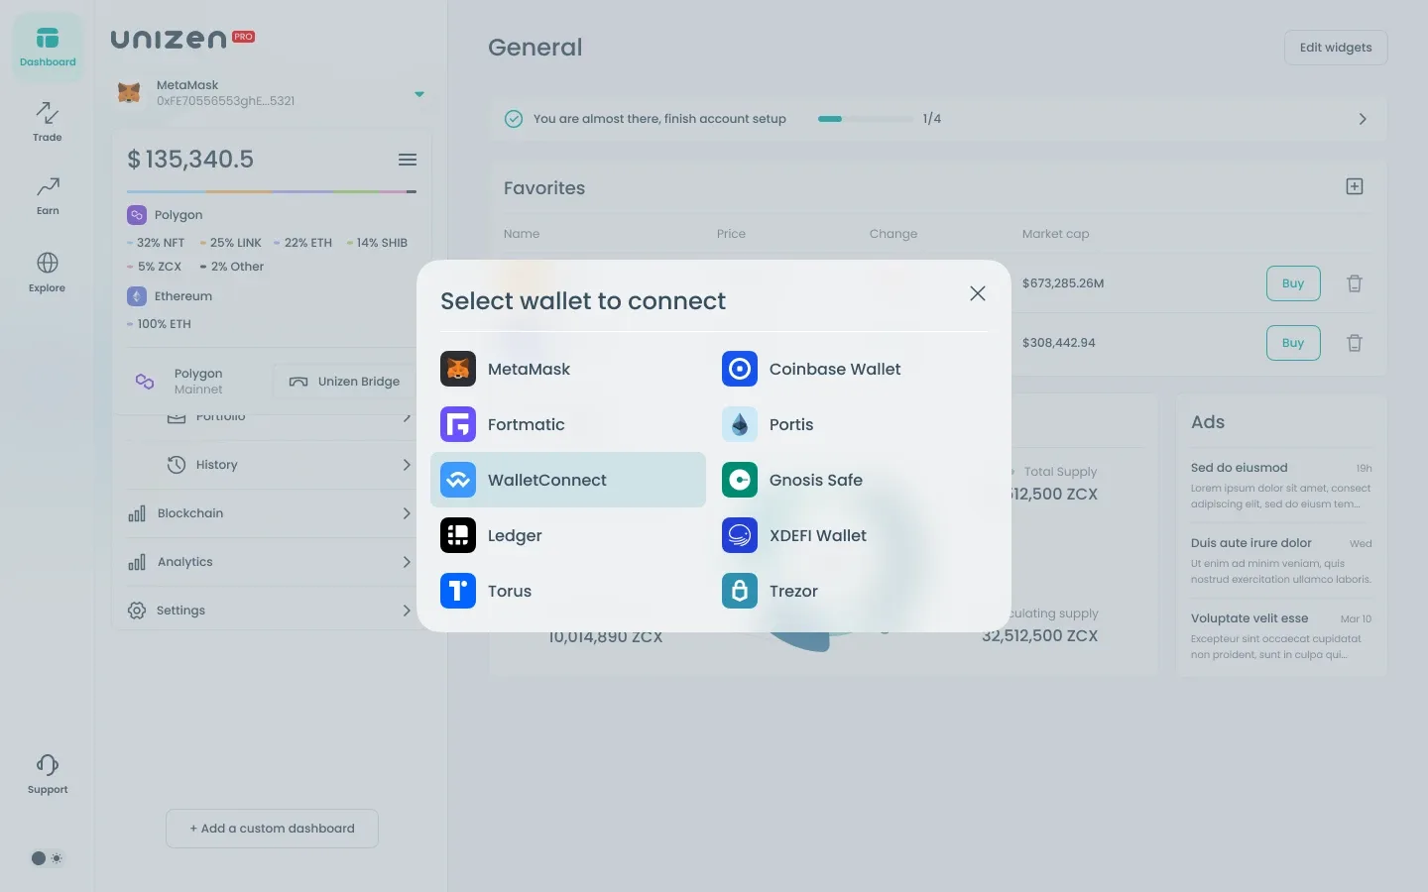Expand the History menu chevron
This screenshot has width=1428, height=892.
click(x=407, y=465)
